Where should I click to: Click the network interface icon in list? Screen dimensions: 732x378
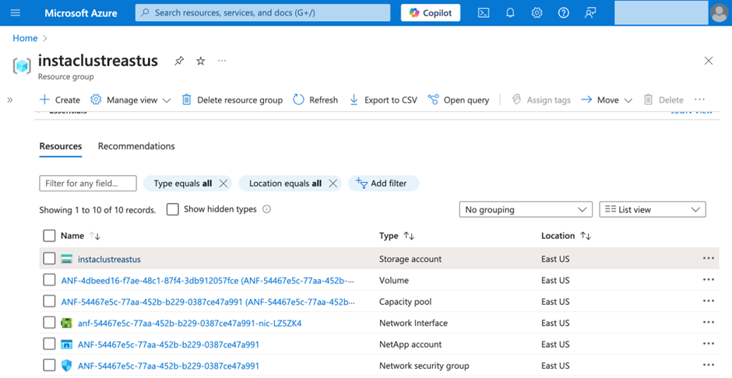click(x=67, y=323)
